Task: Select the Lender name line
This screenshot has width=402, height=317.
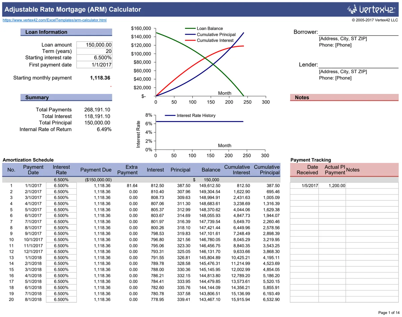Action: pos(358,65)
